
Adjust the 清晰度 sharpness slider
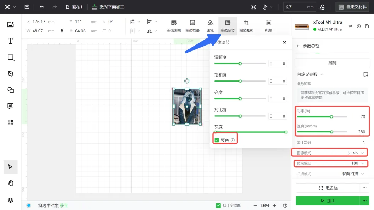click(240, 64)
